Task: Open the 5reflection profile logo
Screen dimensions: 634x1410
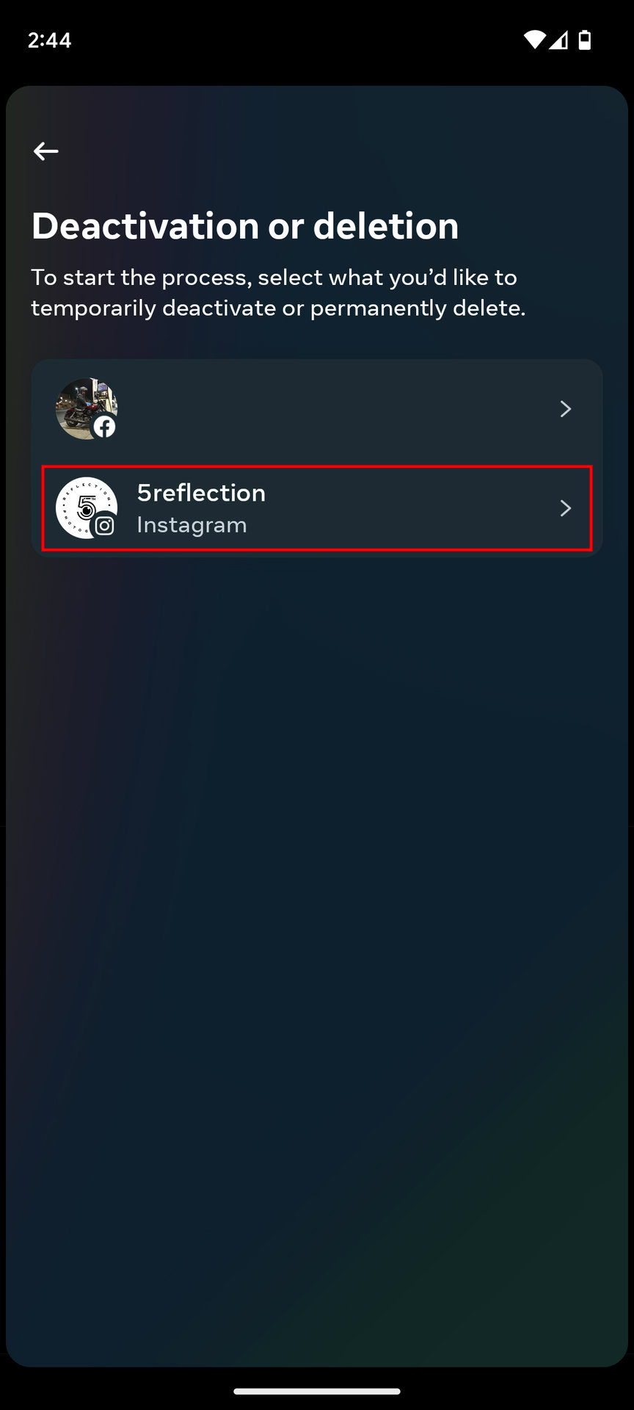Action: click(82, 505)
